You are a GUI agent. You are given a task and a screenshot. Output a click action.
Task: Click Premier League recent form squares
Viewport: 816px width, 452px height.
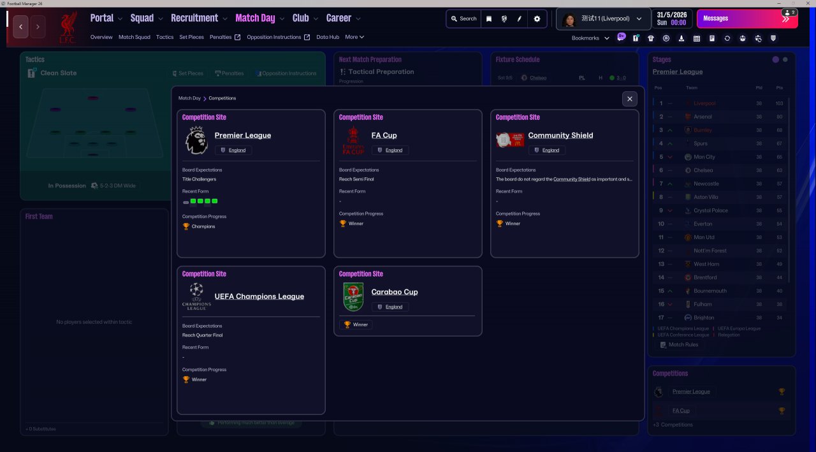click(x=200, y=201)
